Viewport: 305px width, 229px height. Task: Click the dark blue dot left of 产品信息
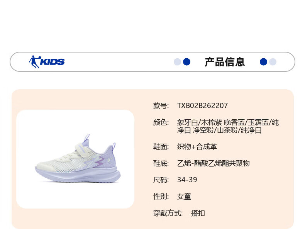click(187, 62)
